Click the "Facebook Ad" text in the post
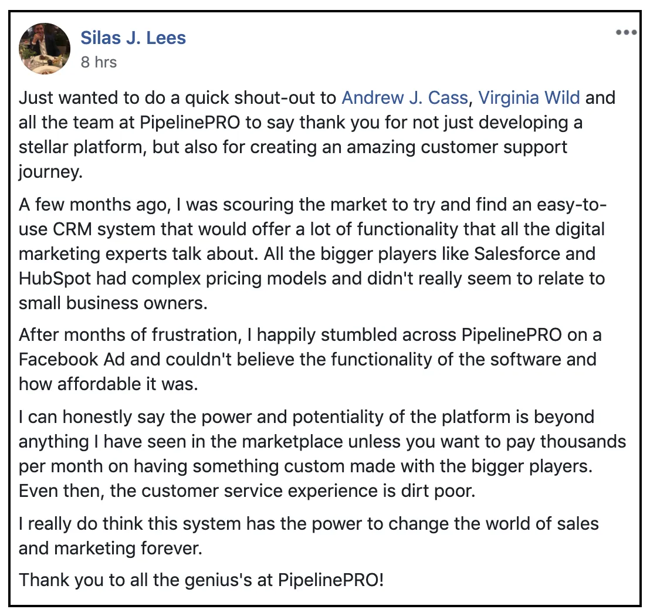Viewport: 650px width, 616px height. pyautogui.click(x=72, y=360)
